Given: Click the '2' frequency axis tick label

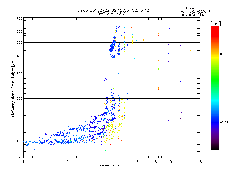Looking at the screenshot, I should click(68, 162).
